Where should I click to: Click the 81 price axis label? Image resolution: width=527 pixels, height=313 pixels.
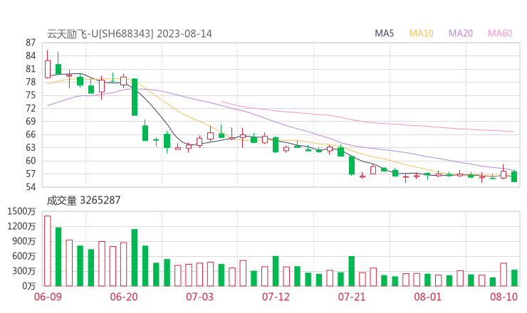click(31, 69)
